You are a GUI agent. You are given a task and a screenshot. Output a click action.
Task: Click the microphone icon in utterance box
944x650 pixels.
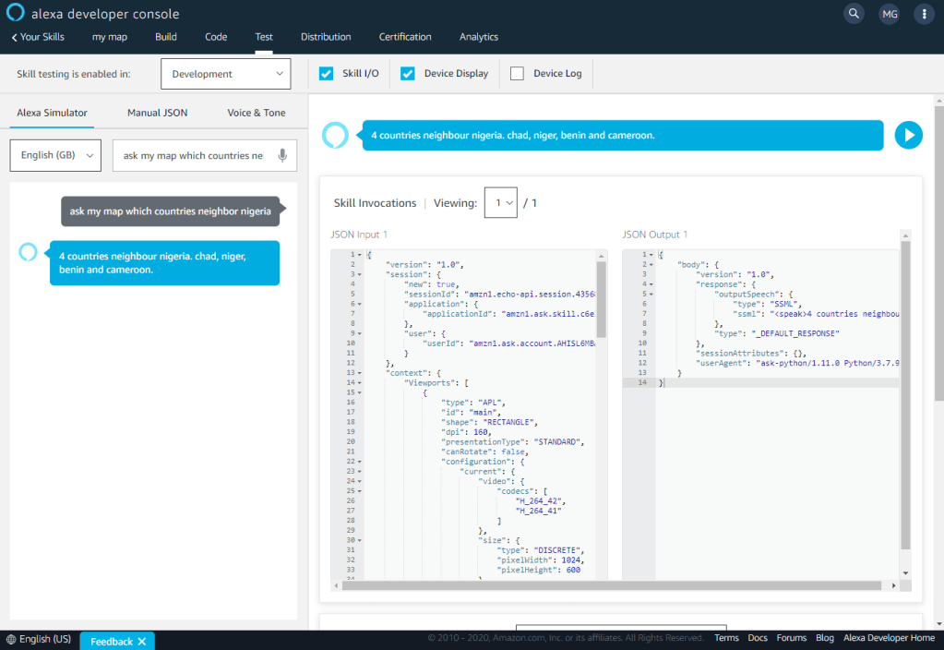[281, 155]
